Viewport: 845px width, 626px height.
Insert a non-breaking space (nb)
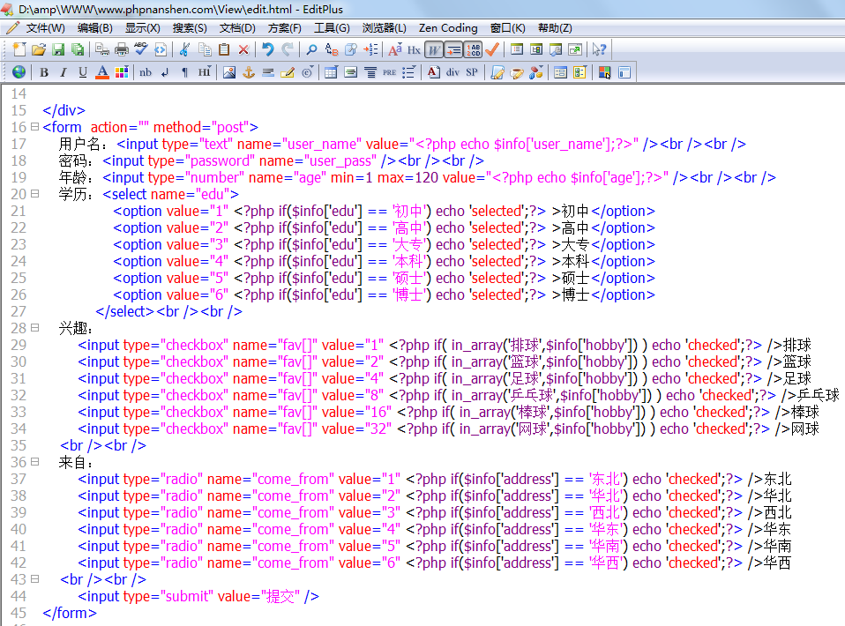(146, 72)
